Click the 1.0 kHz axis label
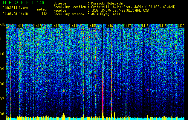This screenshot has height=120, width=188. (3, 54)
